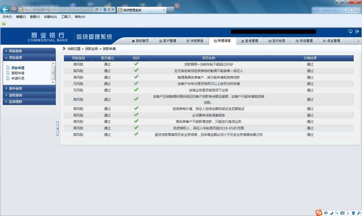Click the browser forward arrow button

pyautogui.click(x=14, y=10)
